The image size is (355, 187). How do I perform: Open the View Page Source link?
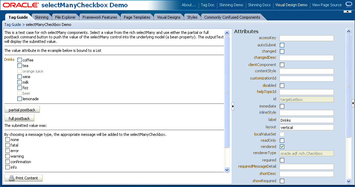(x=327, y=5)
